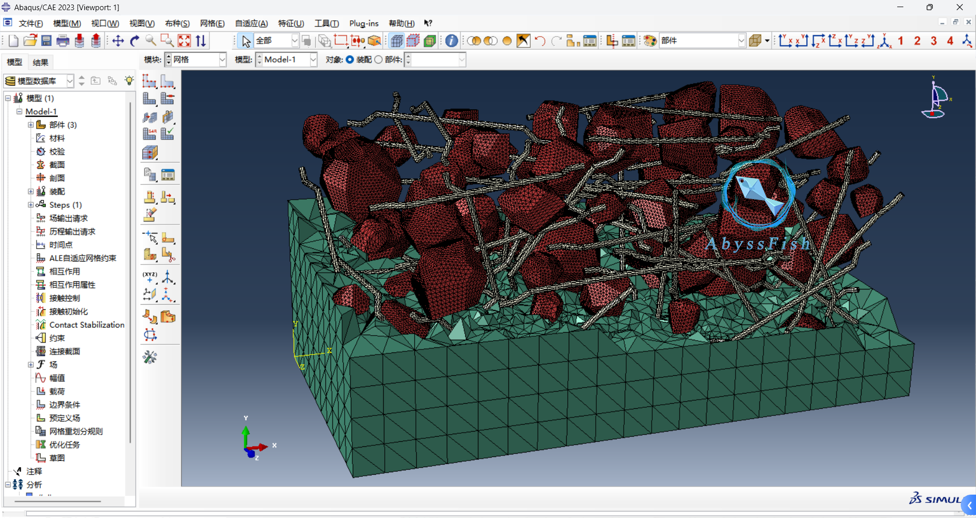Click the Undo icon
This screenshot has width=976, height=518.
(540, 41)
